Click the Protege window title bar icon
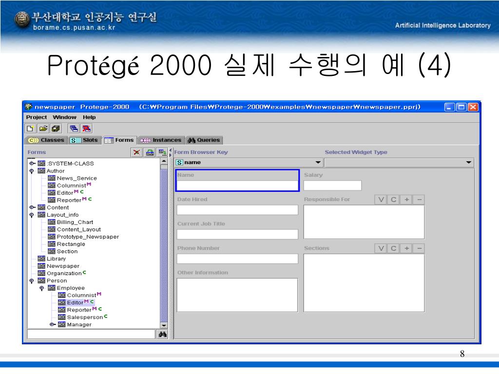 point(29,107)
